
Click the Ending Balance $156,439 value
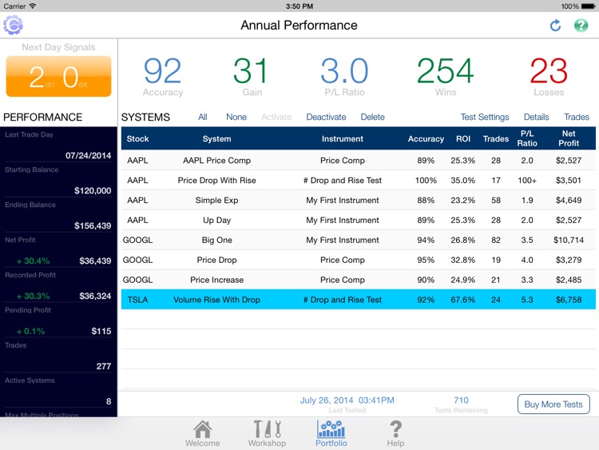[93, 226]
